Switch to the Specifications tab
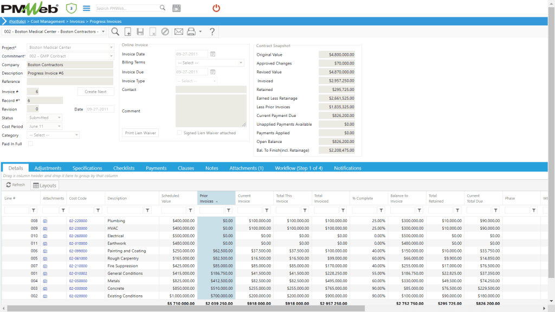The height and width of the screenshot is (312, 555). (x=87, y=168)
